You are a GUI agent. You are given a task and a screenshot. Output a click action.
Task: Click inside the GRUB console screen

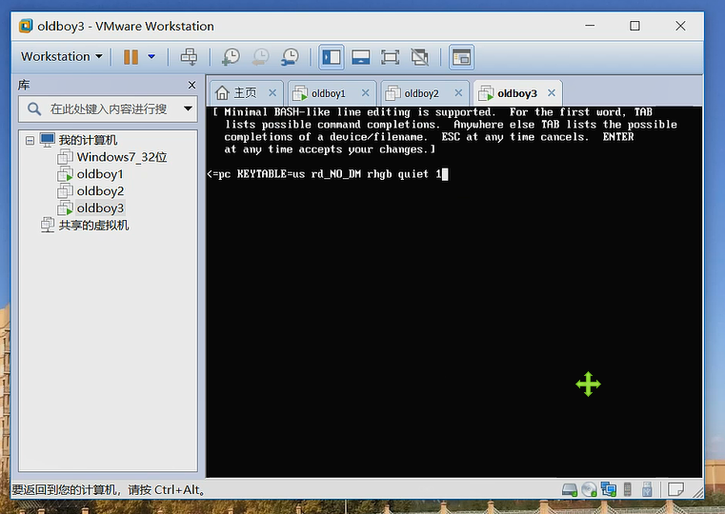click(x=454, y=292)
